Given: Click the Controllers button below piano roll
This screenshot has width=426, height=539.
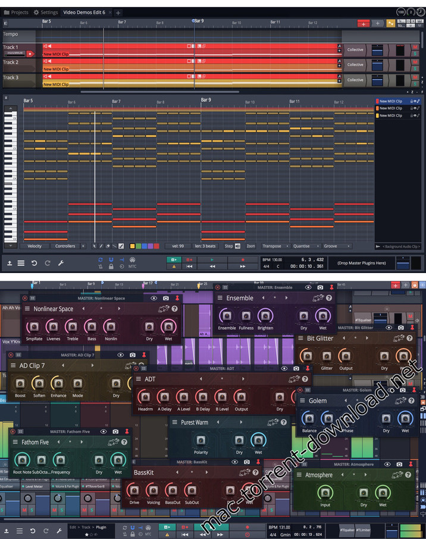Looking at the screenshot, I should click(x=65, y=246).
